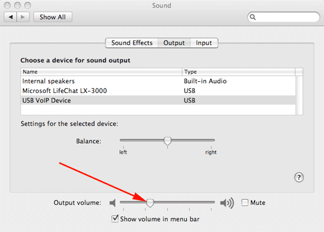Click the Show All button
The image size is (324, 232).
coord(52,17)
